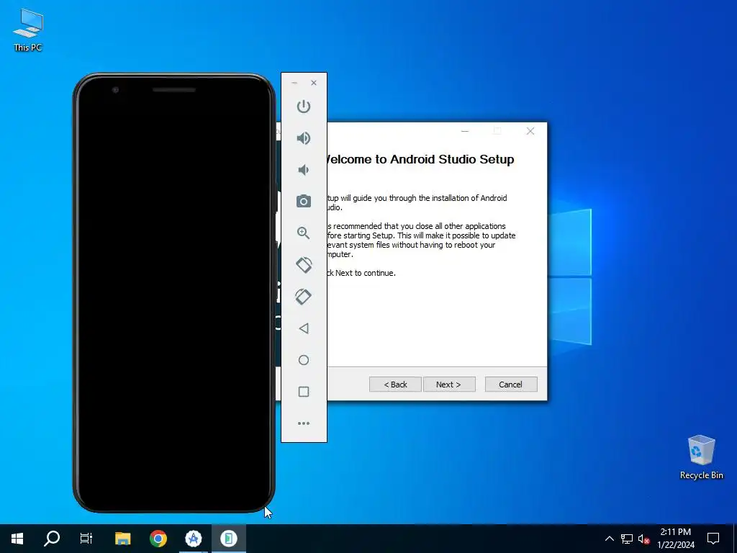Open the This PC desktop icon
The image size is (737, 553).
click(x=28, y=30)
